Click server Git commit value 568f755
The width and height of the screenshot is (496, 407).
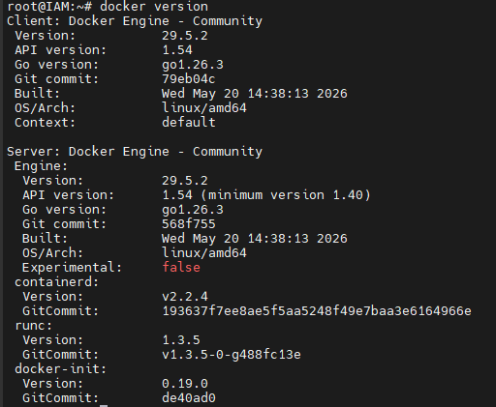coord(189,224)
